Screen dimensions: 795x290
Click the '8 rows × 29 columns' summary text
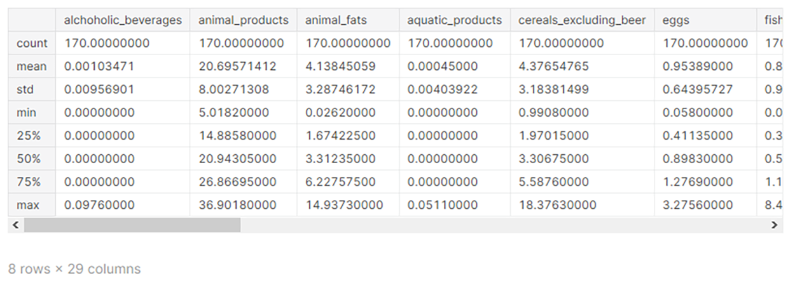click(74, 268)
